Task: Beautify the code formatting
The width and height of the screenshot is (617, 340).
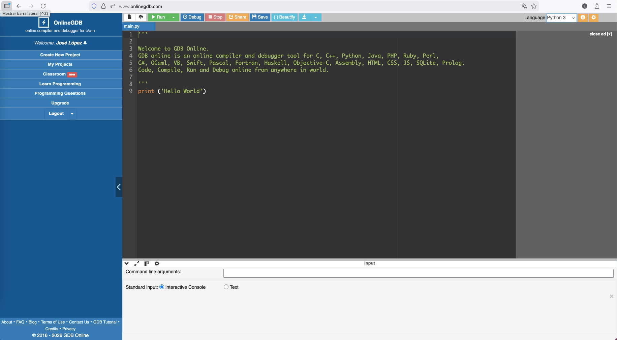Action: 284,17
